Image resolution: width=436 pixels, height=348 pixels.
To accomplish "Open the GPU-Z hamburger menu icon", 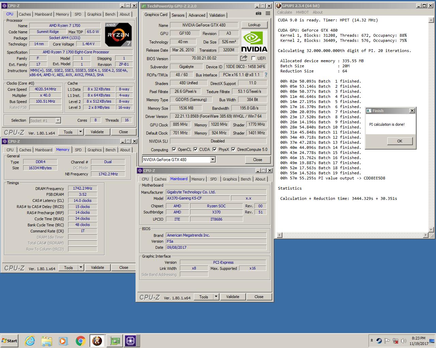I will pyautogui.click(x=268, y=14).
